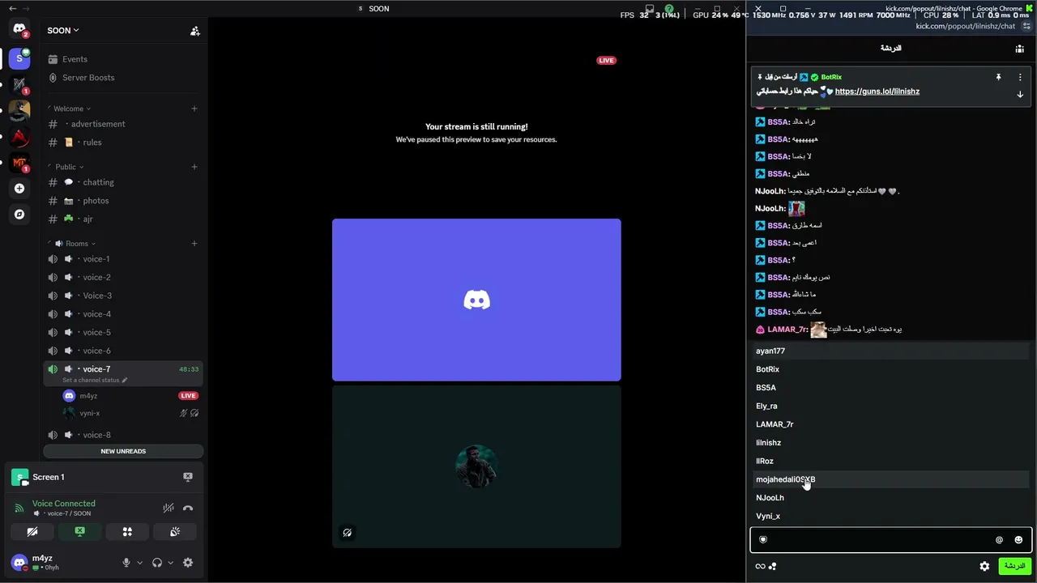Toggle noise suppression in voice panel
The width and height of the screenshot is (1037, 583).
169,509
